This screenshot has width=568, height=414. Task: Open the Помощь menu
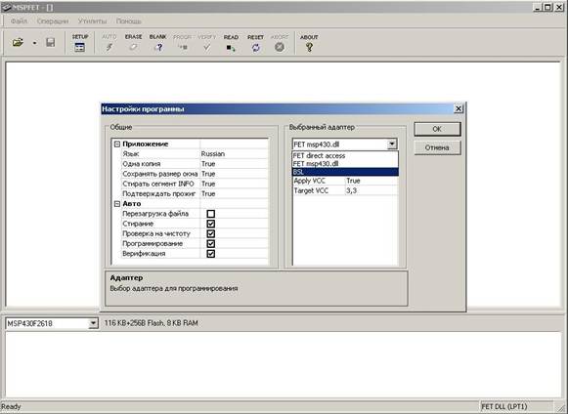(129, 21)
